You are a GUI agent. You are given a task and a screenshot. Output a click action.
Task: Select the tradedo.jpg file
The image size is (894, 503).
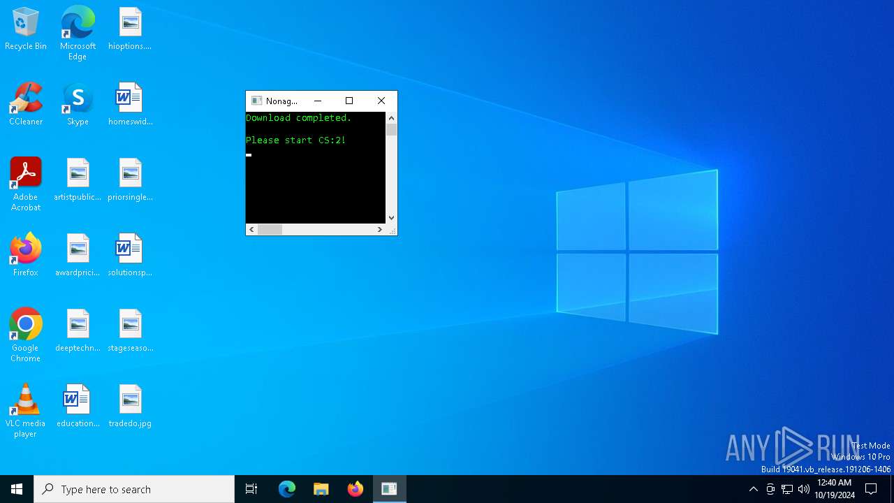click(x=130, y=407)
